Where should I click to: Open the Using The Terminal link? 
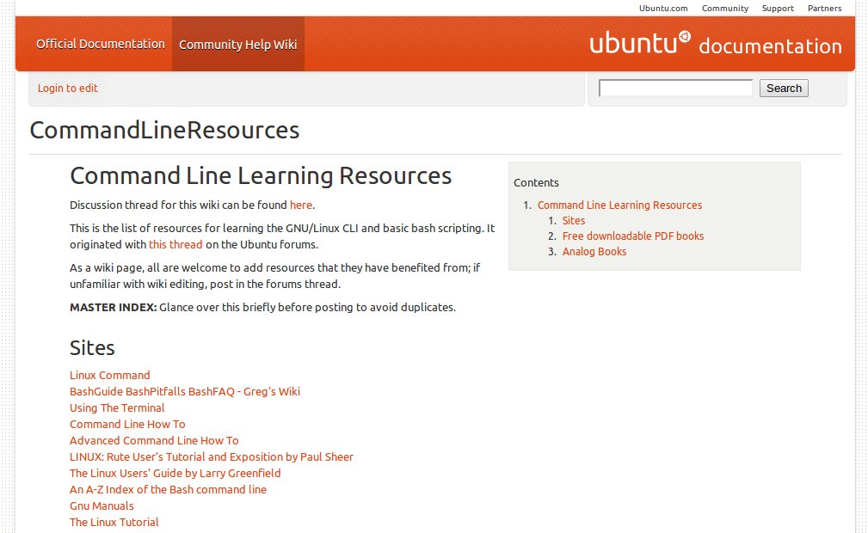pyautogui.click(x=117, y=407)
